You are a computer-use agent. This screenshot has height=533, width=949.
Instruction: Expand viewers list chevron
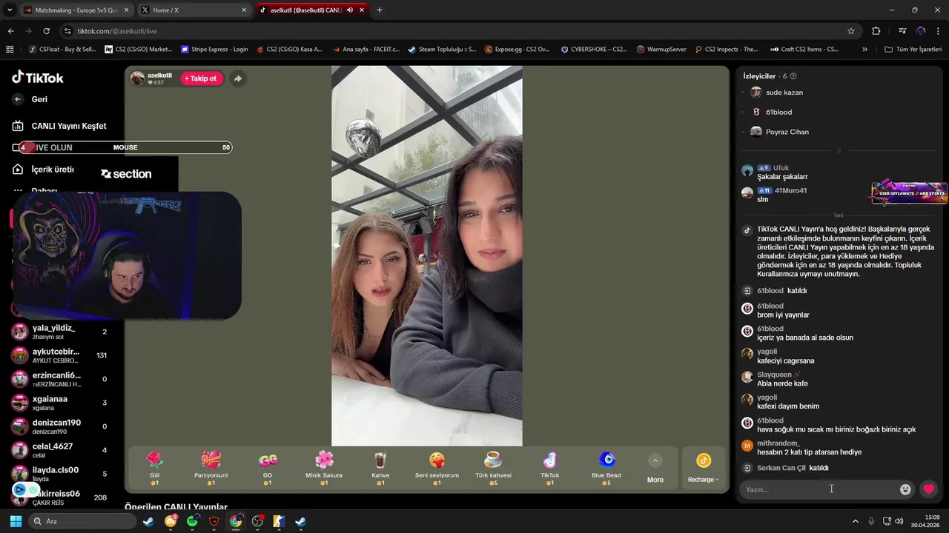[x=839, y=150]
